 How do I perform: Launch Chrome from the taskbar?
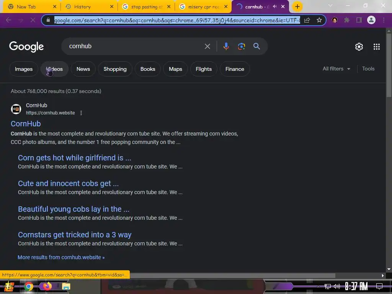[29, 286]
